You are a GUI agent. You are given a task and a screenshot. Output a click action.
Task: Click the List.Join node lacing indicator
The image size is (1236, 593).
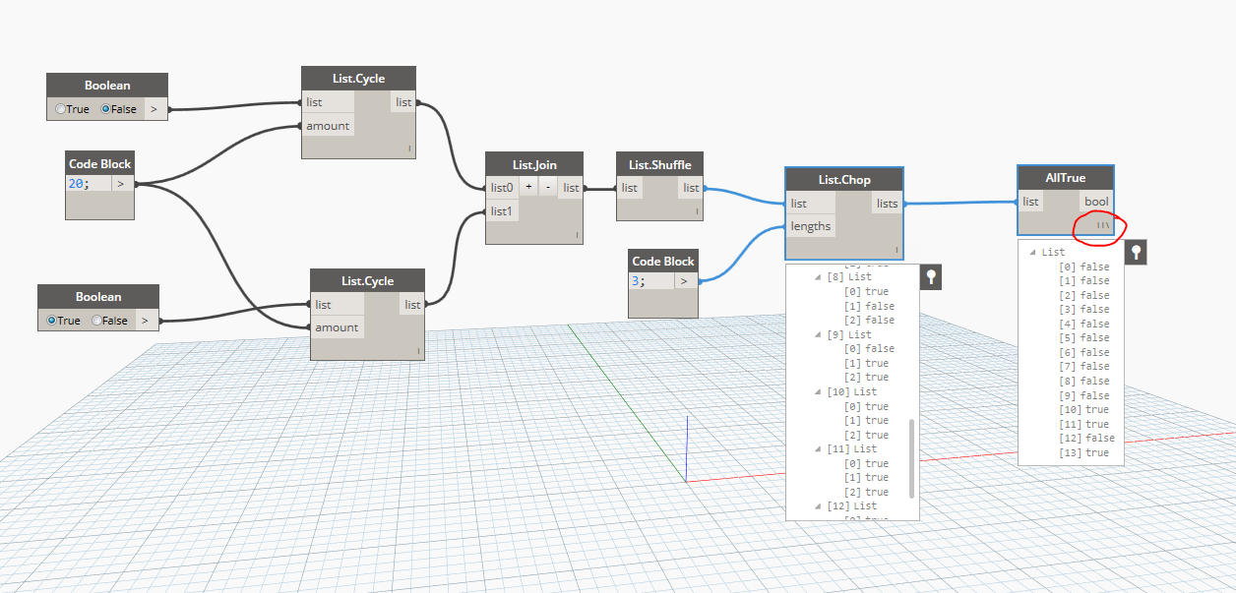coord(577,234)
